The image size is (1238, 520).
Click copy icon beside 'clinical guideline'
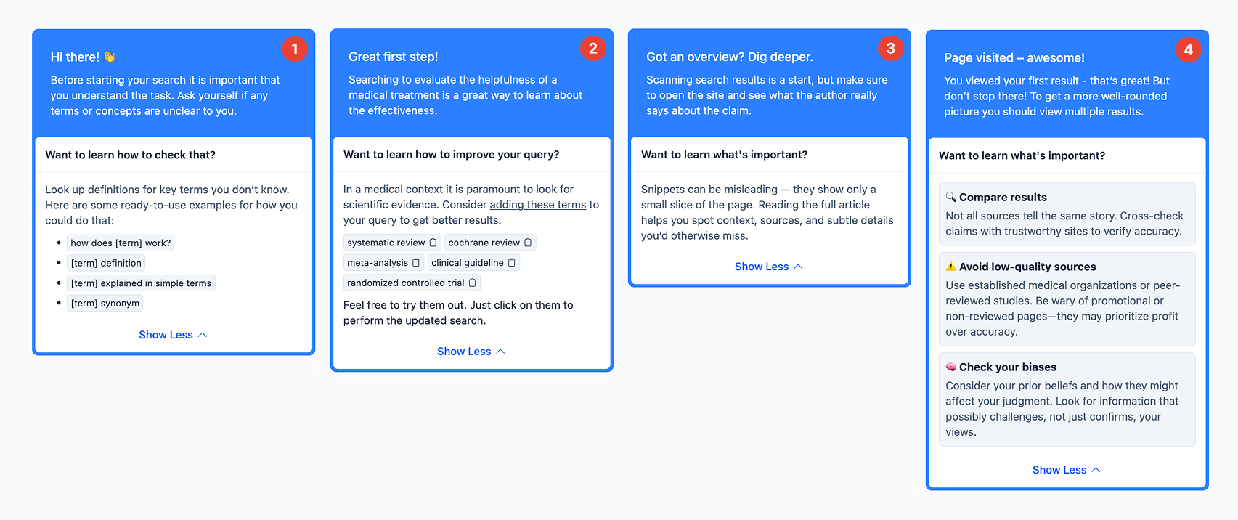(x=512, y=263)
